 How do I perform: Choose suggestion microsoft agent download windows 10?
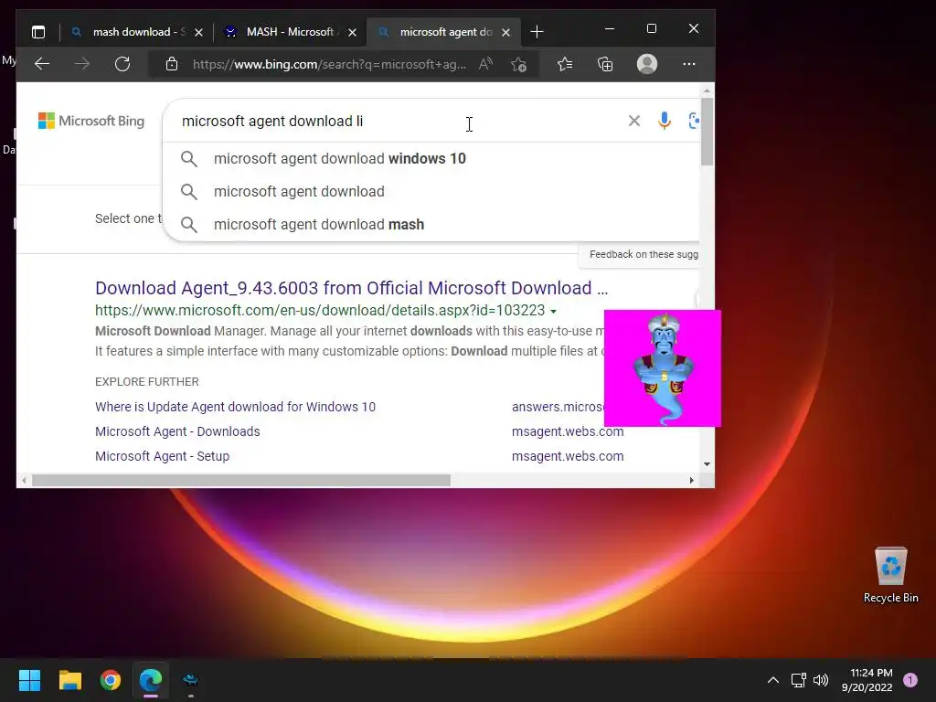click(431, 159)
